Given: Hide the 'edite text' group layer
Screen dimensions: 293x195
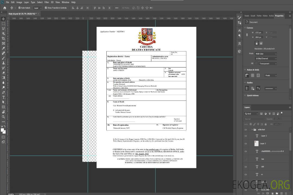Looking at the screenshot, I should pos(246,130).
